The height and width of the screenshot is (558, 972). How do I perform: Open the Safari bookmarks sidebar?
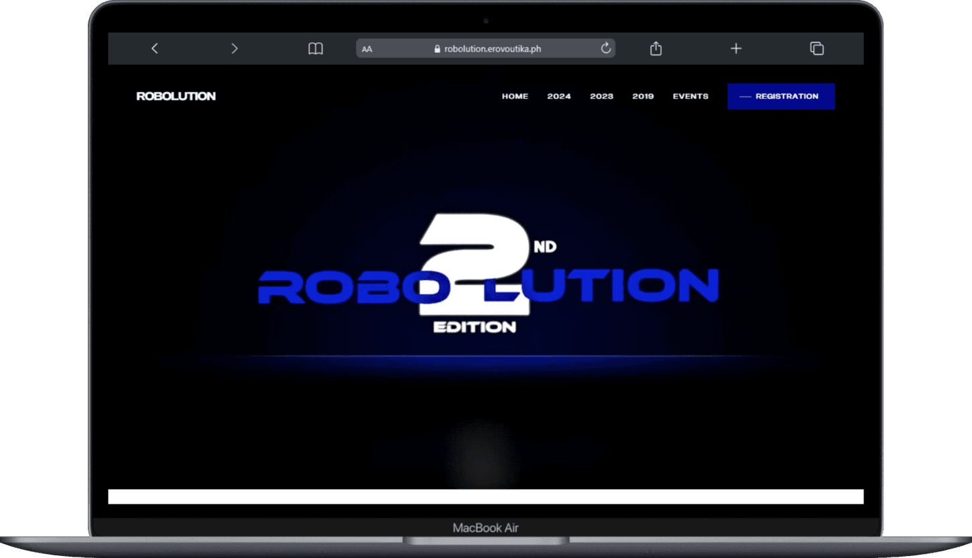click(315, 48)
